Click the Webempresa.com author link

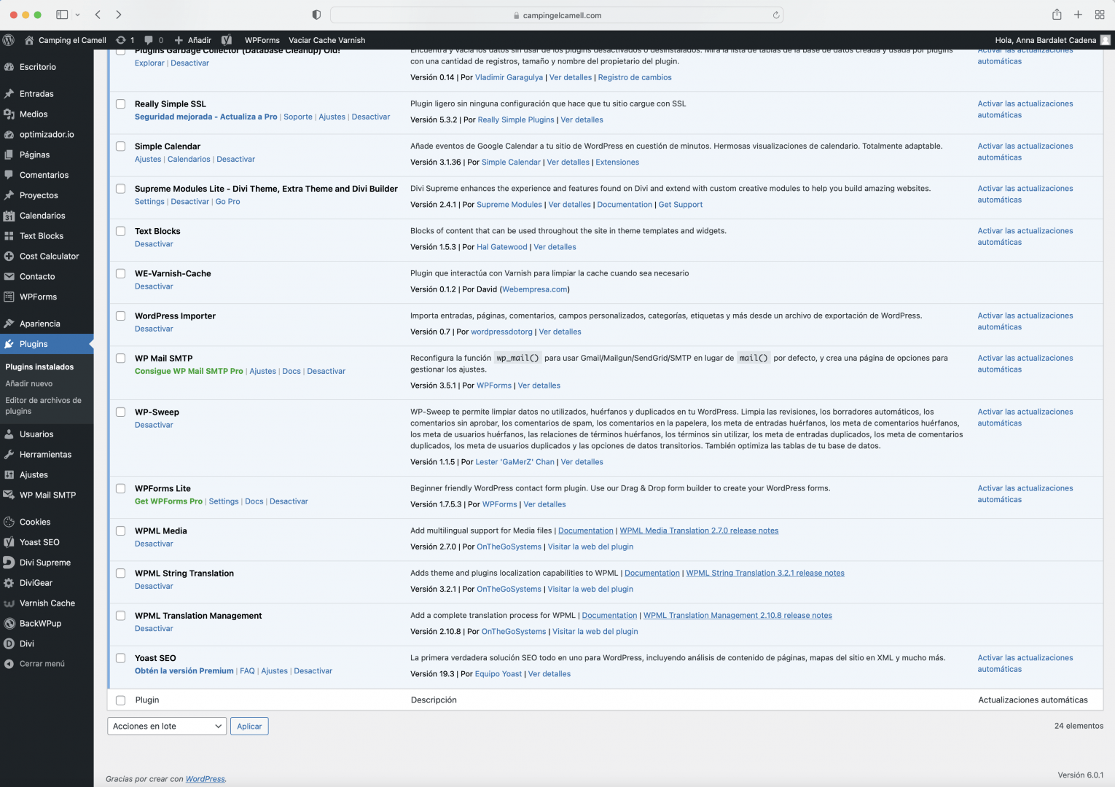(535, 290)
